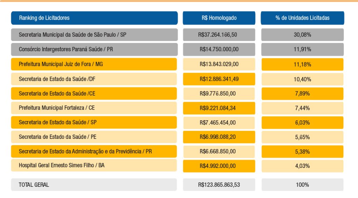Select the R$ Homologado column header
358x198 pixels.
tap(219, 18)
